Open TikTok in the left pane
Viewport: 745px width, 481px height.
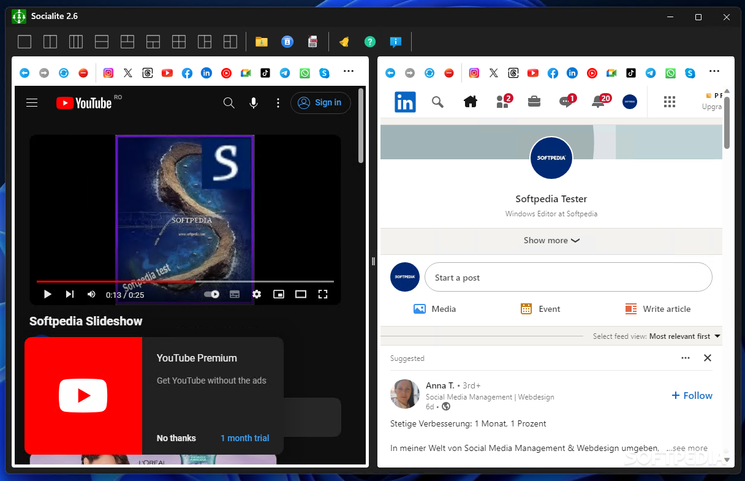click(x=265, y=73)
